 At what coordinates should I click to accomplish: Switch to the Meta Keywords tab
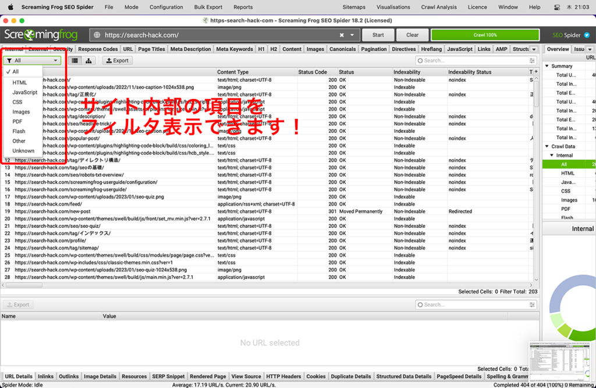coord(235,49)
